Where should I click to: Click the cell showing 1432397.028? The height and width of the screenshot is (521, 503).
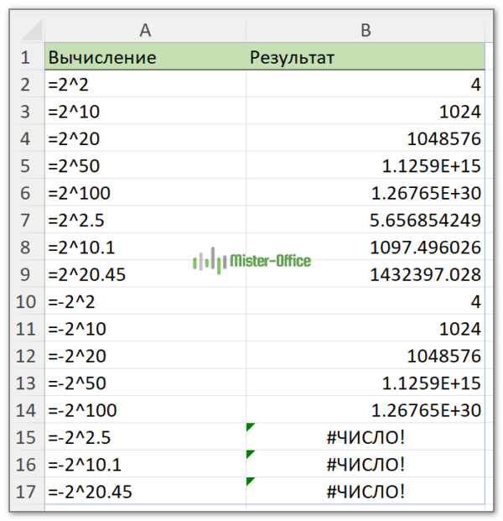pos(366,274)
